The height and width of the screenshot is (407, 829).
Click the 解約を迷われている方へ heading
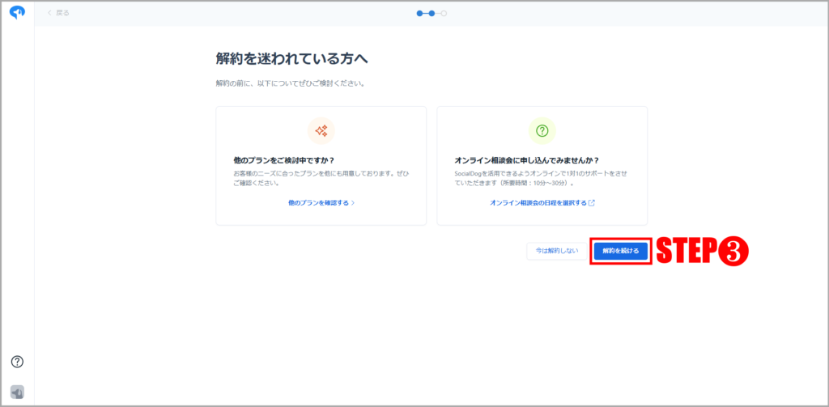291,59
